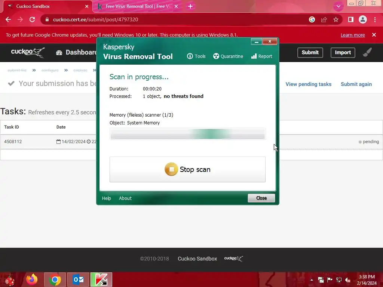This screenshot has width=383, height=287.
Task: Open Outlook from the taskbar
Action: (x=78, y=280)
